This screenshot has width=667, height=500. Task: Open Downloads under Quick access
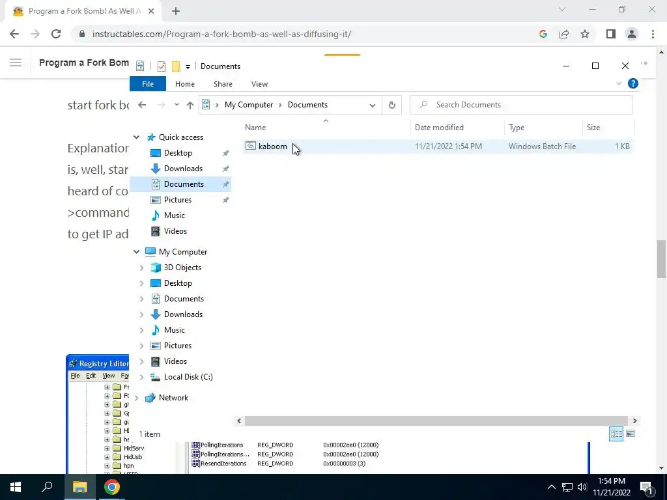(x=183, y=169)
